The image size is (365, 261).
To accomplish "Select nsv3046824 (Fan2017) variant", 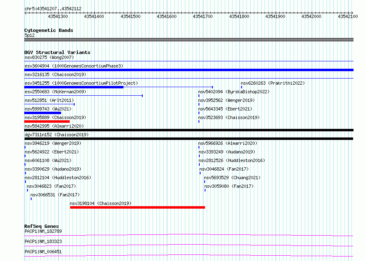I will [x=224, y=169].
